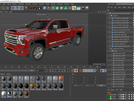The height and width of the screenshot is (101, 134).
Task: Add a blue Cube primitive object
Action: coord(45,8)
